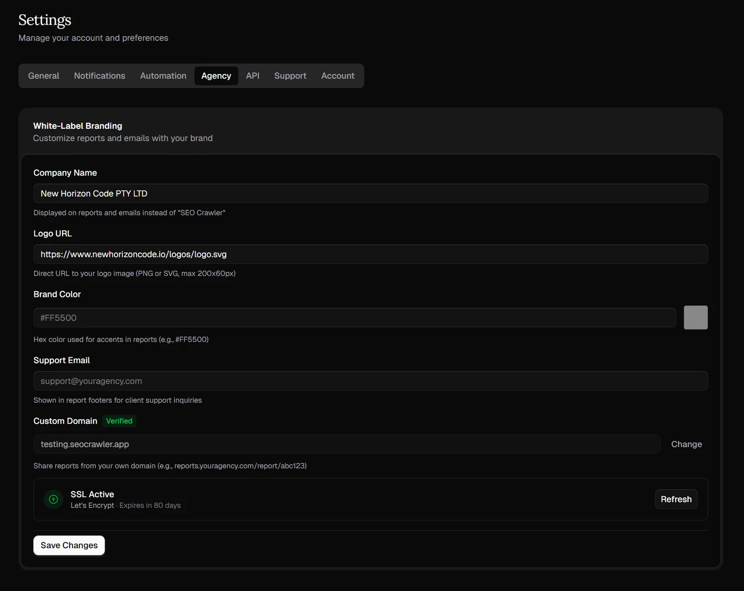The image size is (744, 591).
Task: Switch to the Support tab
Action: pos(290,76)
